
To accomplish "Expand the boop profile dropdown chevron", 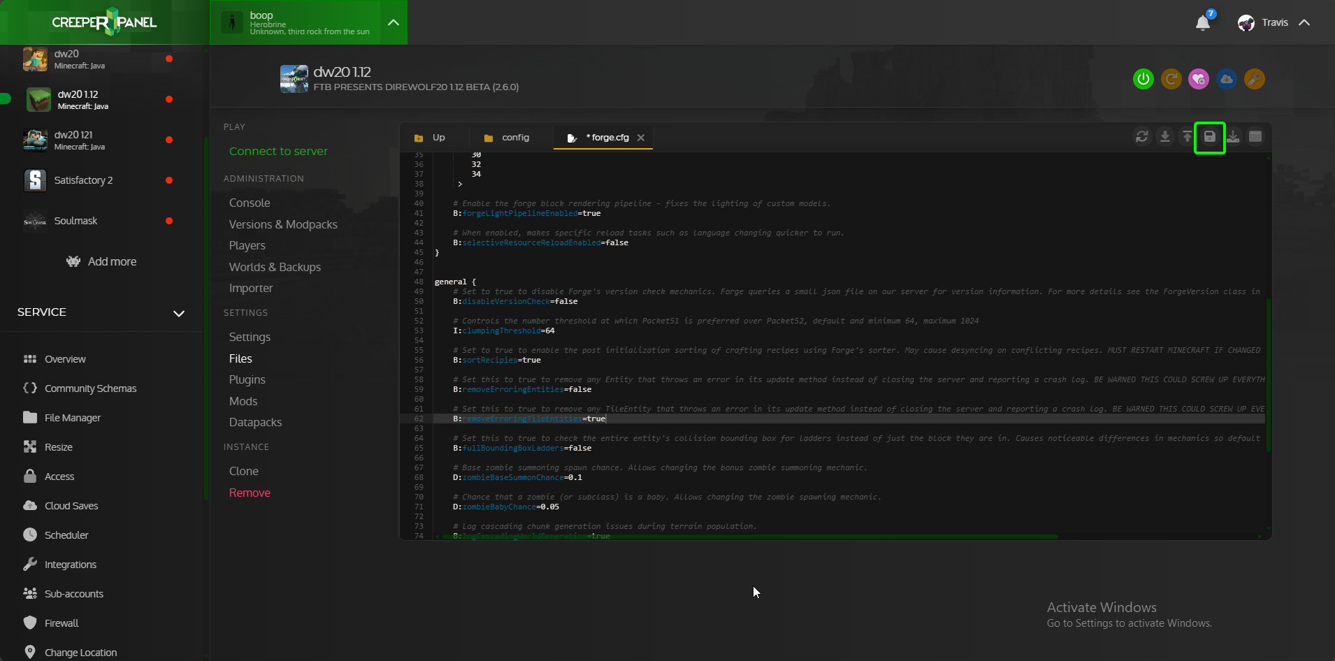I will [394, 22].
